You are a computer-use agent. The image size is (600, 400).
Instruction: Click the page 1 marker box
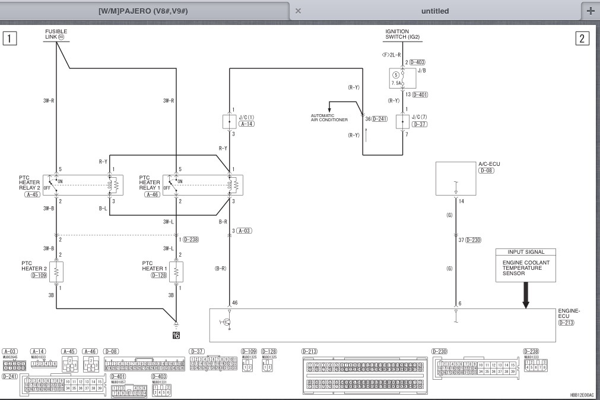click(9, 39)
